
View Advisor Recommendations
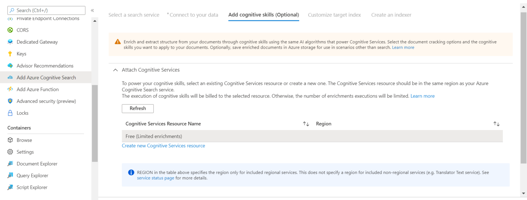[x=45, y=66]
